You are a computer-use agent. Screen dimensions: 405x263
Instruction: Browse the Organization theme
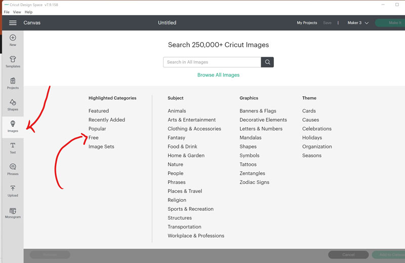tap(317, 146)
